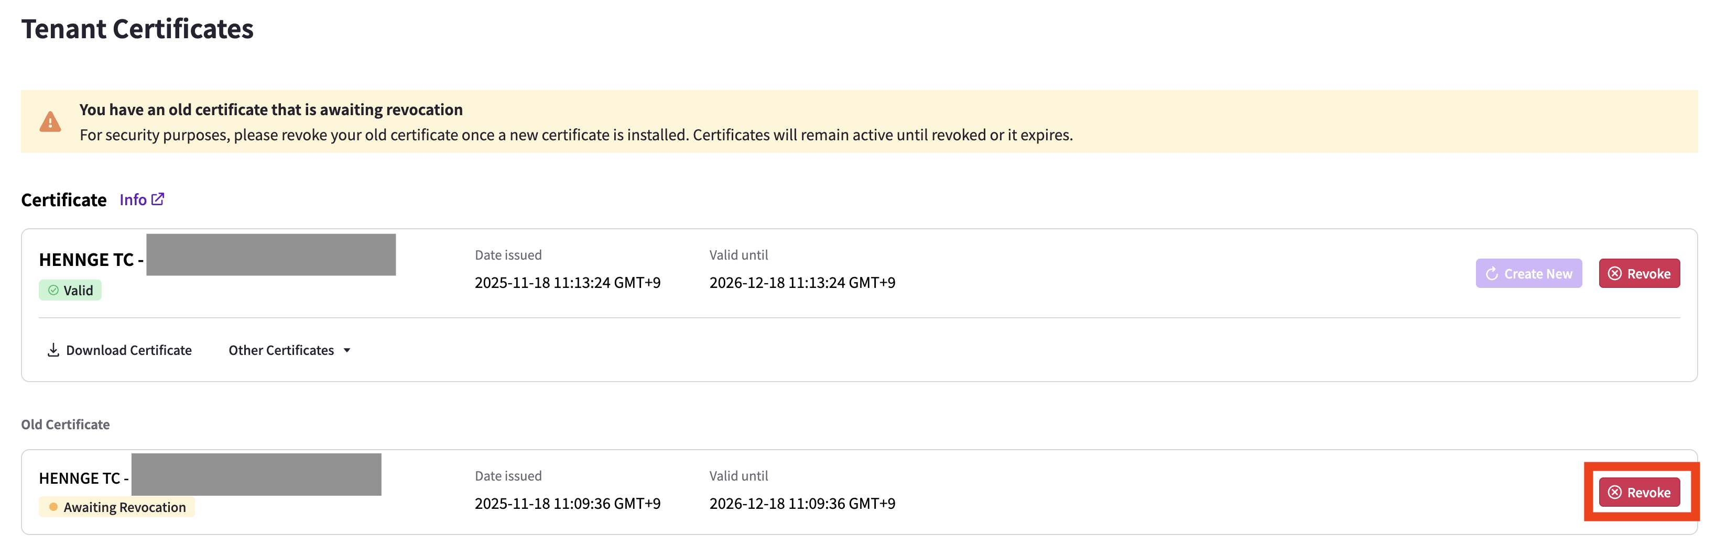Click the Create New certificate button
This screenshot has width=1716, height=557.
pyautogui.click(x=1528, y=273)
